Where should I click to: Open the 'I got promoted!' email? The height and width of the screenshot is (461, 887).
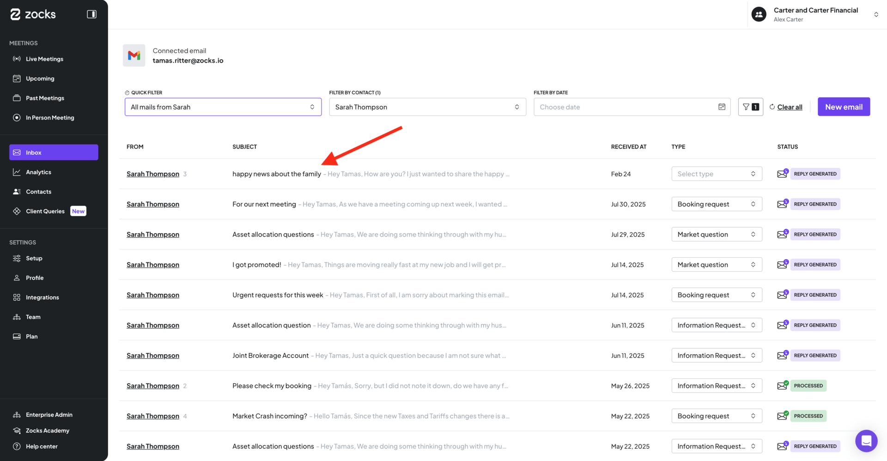(256, 265)
